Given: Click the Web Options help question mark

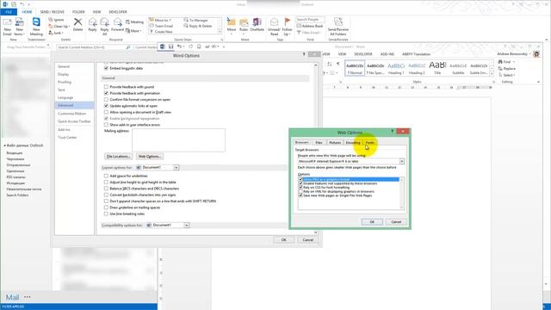Looking at the screenshot, I should [x=393, y=132].
